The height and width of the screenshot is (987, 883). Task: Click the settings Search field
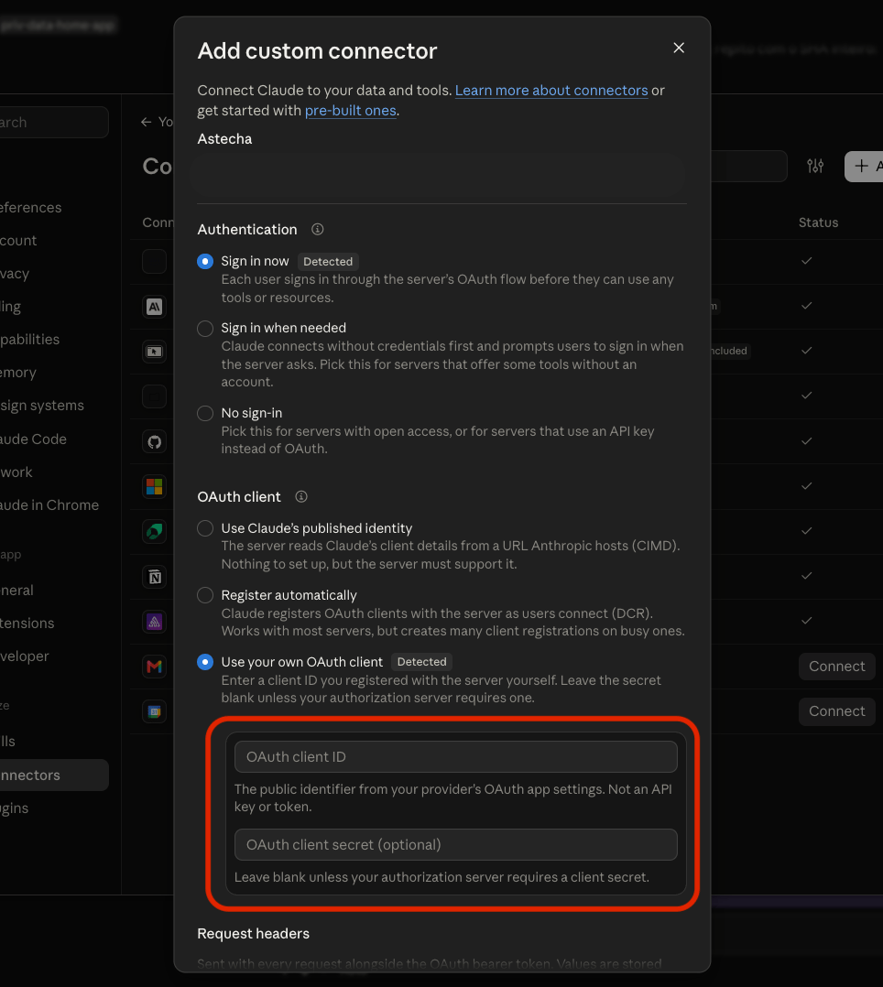tap(53, 122)
